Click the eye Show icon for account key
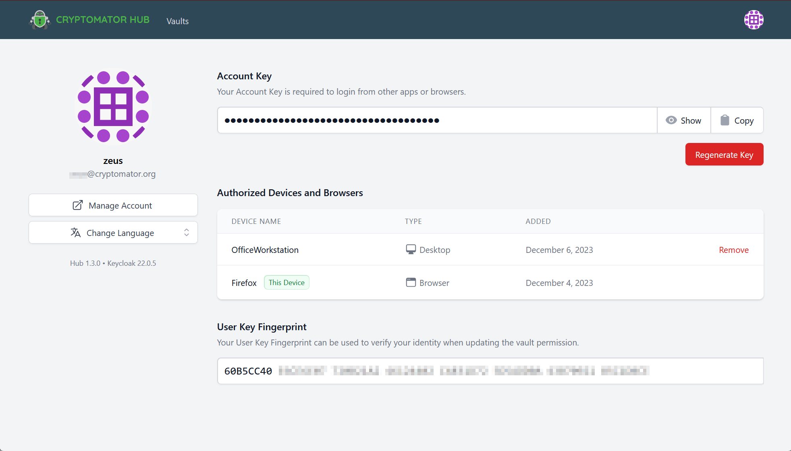 click(x=683, y=120)
